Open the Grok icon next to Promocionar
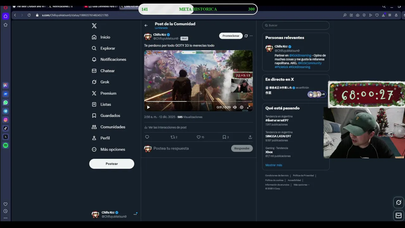This screenshot has width=405, height=228. (x=246, y=36)
